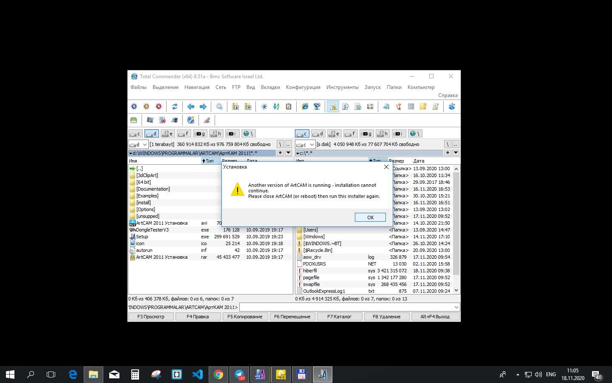
Task: Click the right panel vertical scrollbar
Action: pos(456,229)
